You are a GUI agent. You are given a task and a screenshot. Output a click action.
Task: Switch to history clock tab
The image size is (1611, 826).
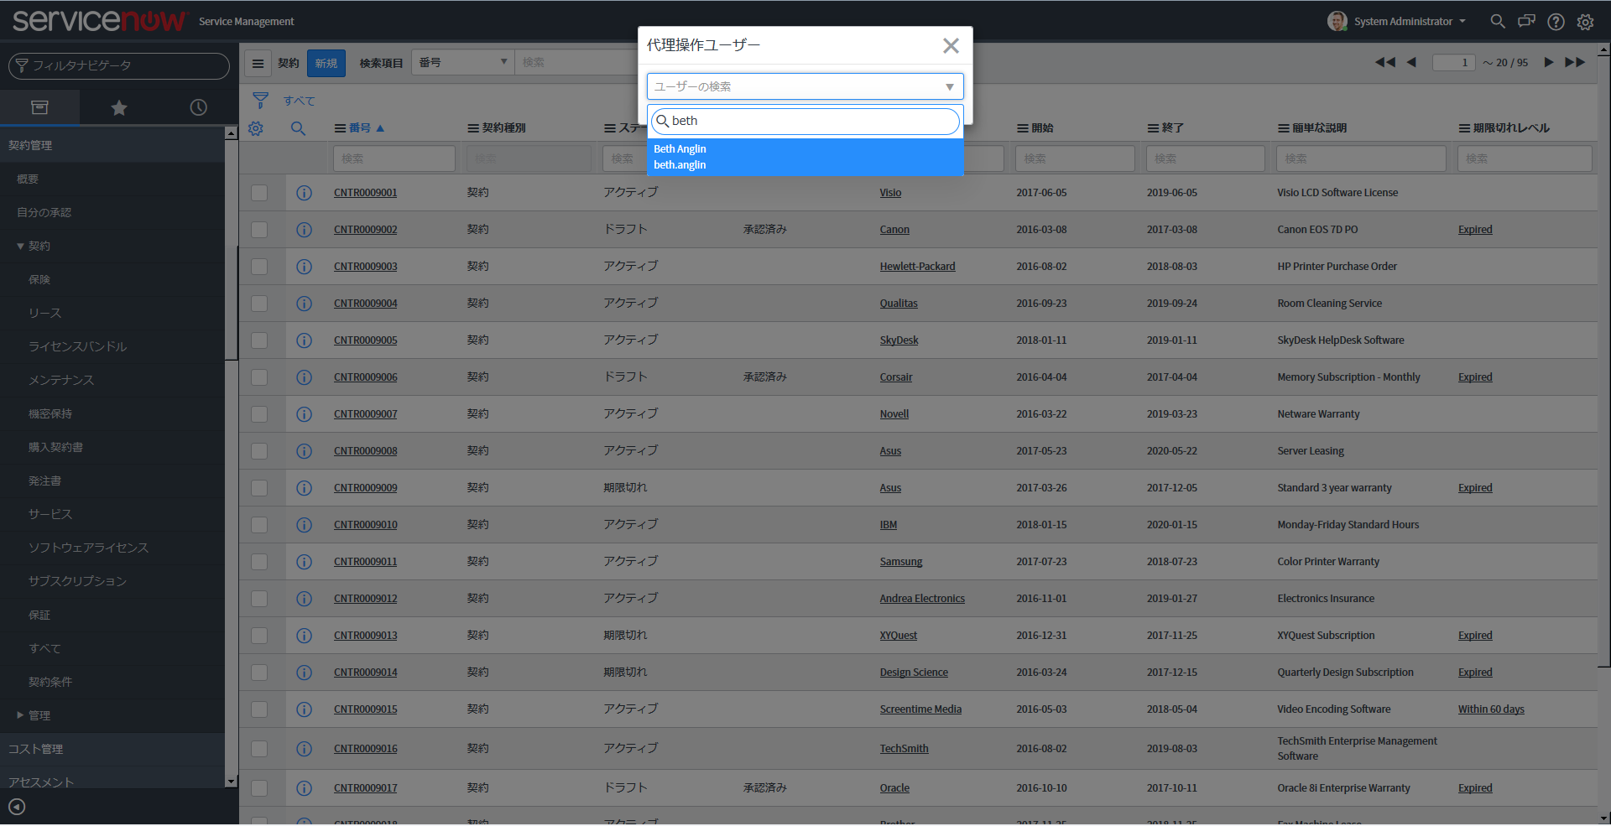point(198,107)
